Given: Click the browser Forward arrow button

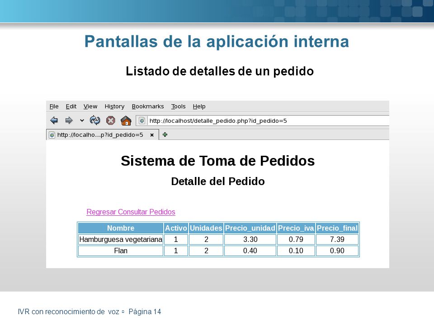Looking at the screenshot, I should (69, 121).
